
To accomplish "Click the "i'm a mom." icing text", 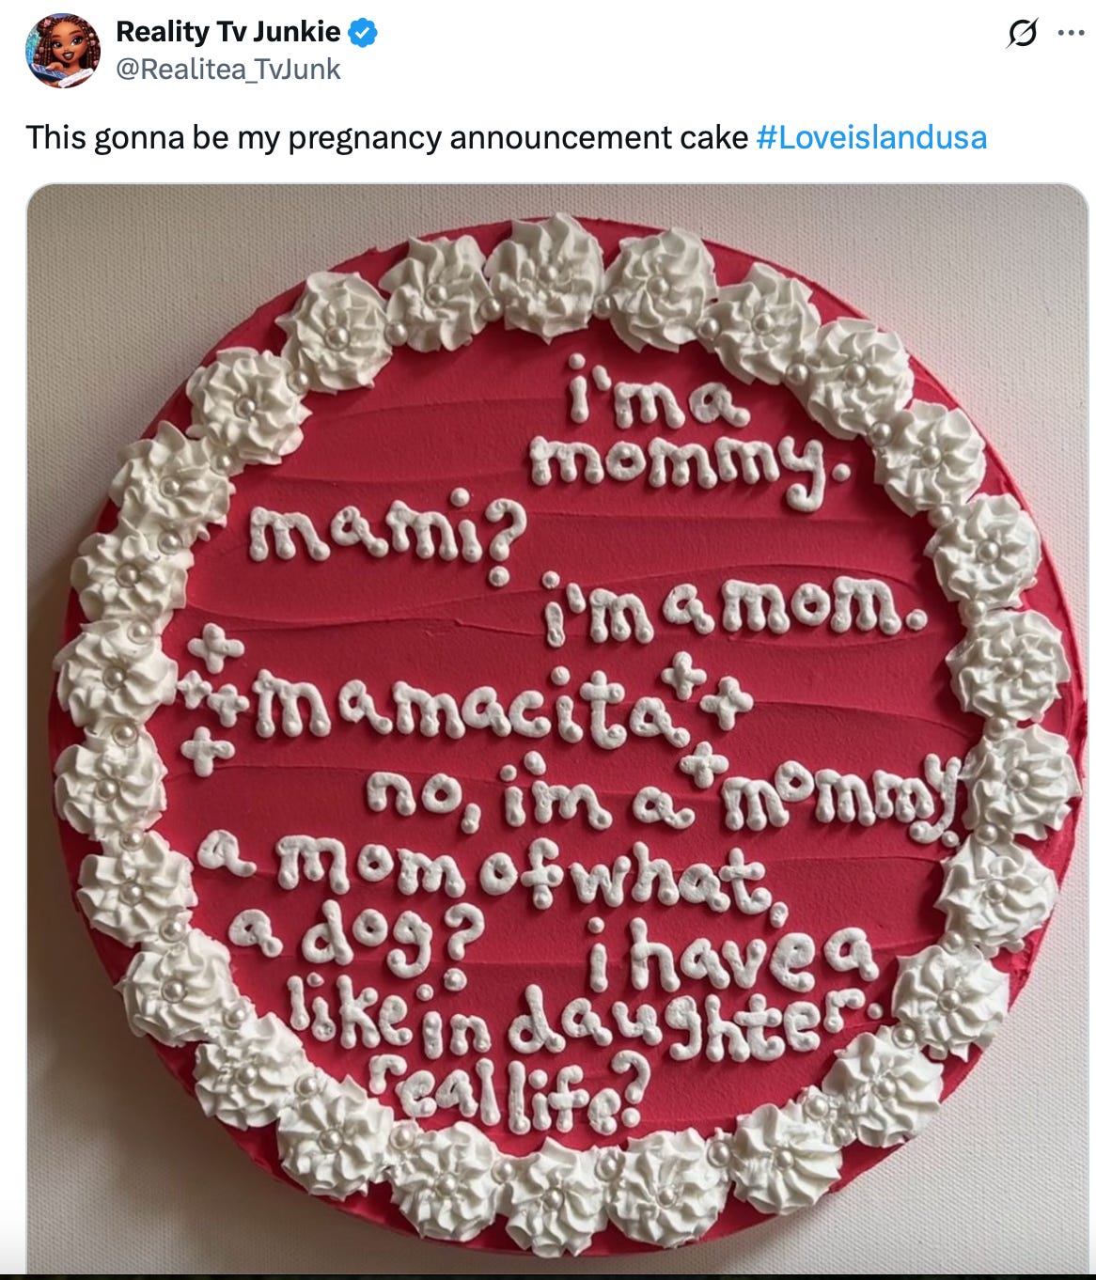I will click(x=735, y=609).
